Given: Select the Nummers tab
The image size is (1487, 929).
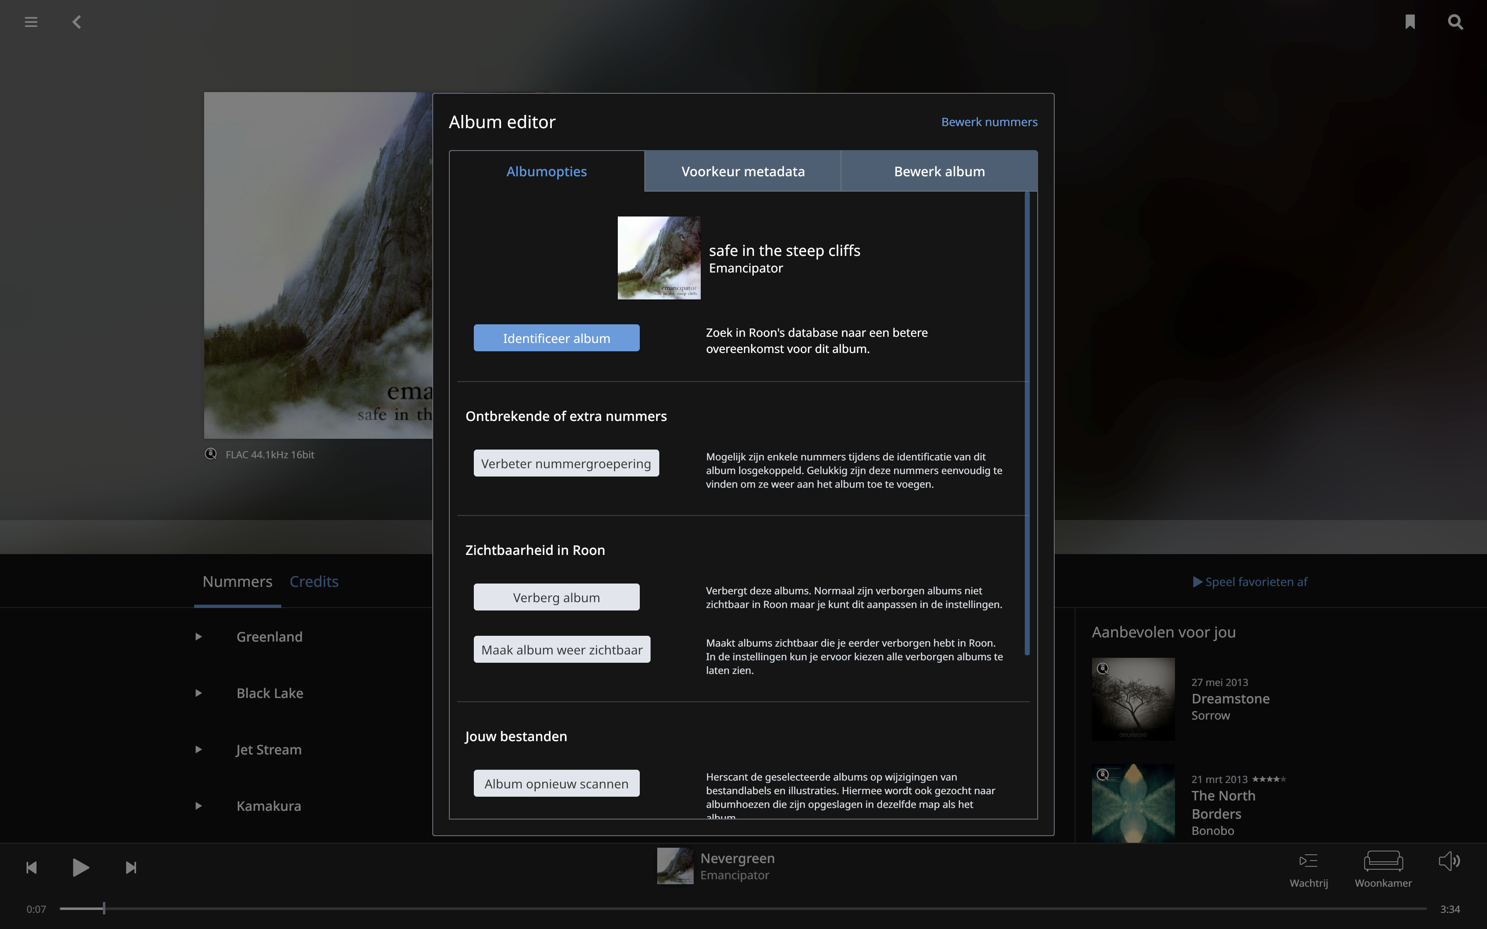Looking at the screenshot, I should tap(237, 582).
